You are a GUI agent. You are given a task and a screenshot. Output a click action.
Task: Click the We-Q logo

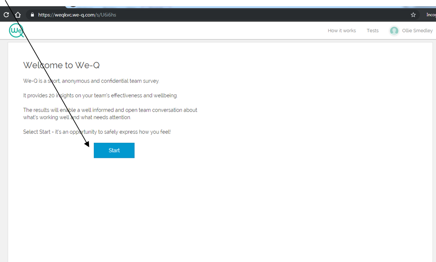tap(16, 30)
